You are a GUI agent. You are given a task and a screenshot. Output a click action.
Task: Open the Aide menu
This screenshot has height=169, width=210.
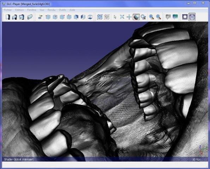click(72, 10)
